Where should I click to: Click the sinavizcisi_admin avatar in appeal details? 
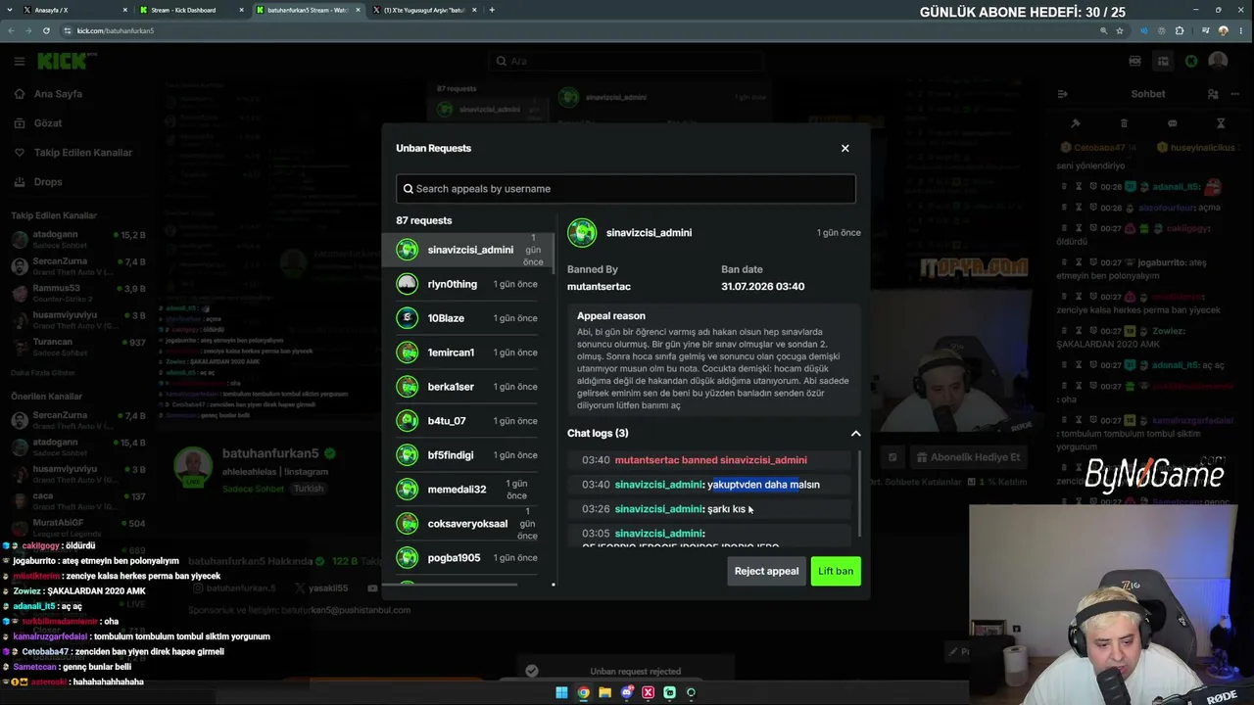tap(582, 232)
